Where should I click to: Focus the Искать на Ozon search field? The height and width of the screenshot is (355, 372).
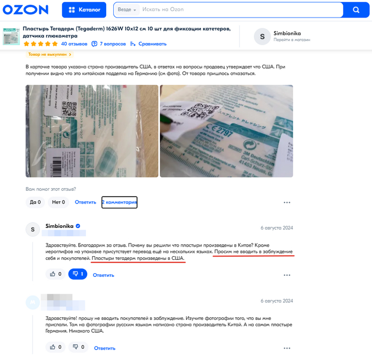(241, 10)
